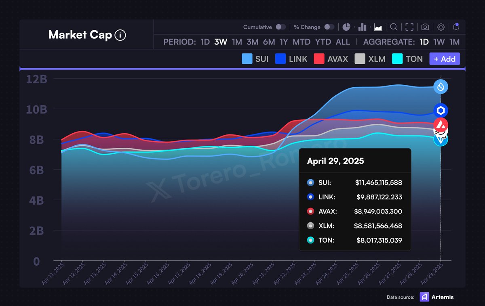Click the Market Cap info icon

[x=120, y=35]
